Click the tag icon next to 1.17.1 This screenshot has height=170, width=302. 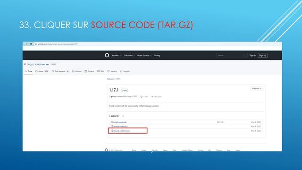tap(142, 96)
